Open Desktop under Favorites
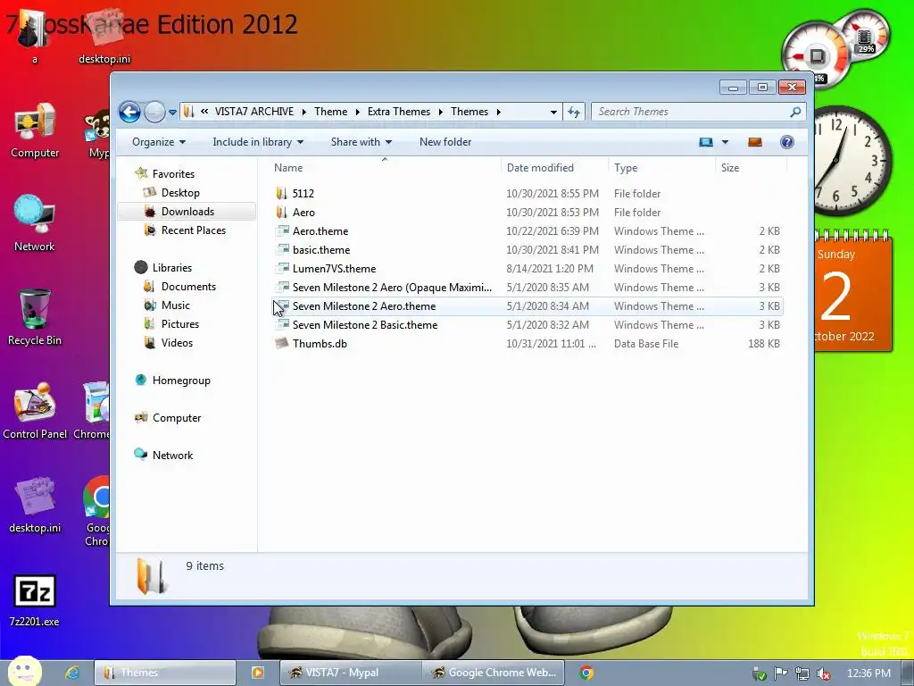This screenshot has width=914, height=686. 180,193
